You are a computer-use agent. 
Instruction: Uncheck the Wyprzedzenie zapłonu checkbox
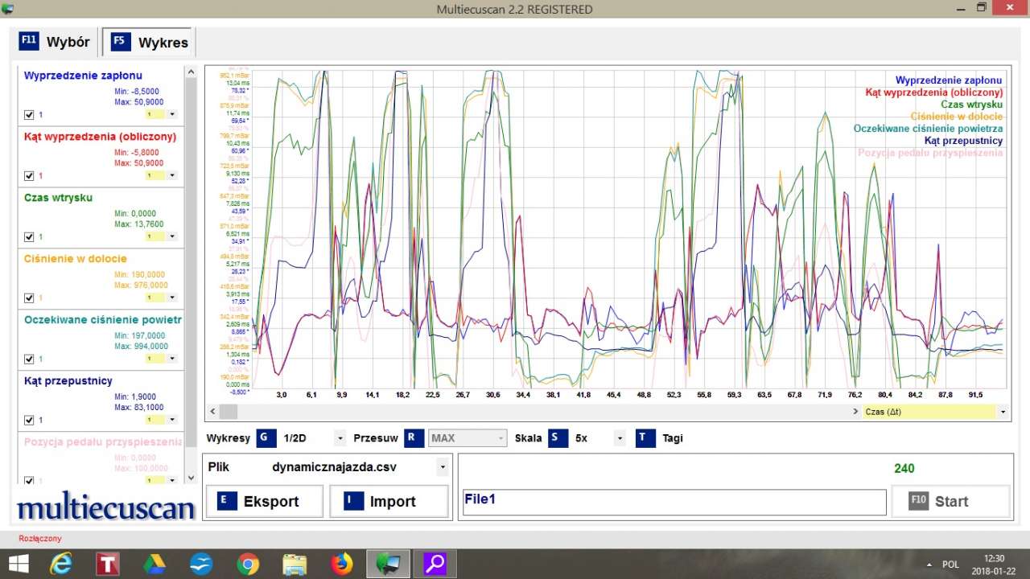tap(29, 115)
